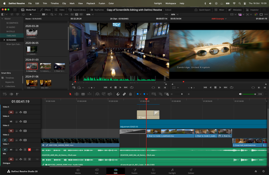Choose the Dynamic Trim Mode tool

[x=90, y=94]
